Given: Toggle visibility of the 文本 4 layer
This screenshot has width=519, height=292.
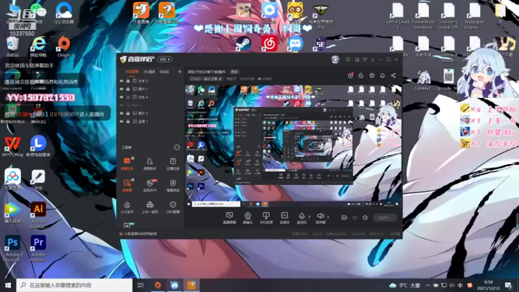Looking at the screenshot, I should pos(121,97).
